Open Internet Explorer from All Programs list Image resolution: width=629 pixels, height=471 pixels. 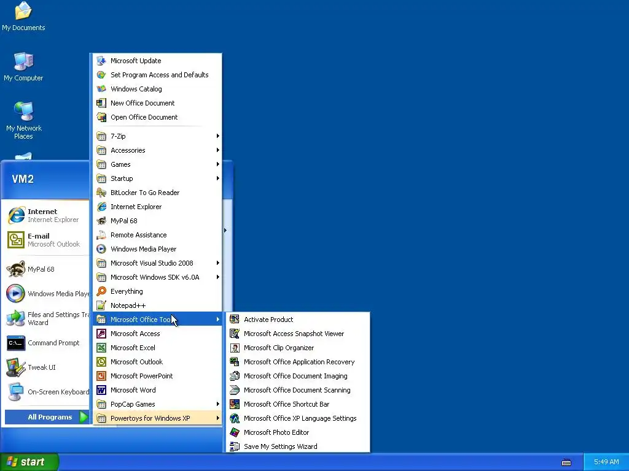pos(158,207)
